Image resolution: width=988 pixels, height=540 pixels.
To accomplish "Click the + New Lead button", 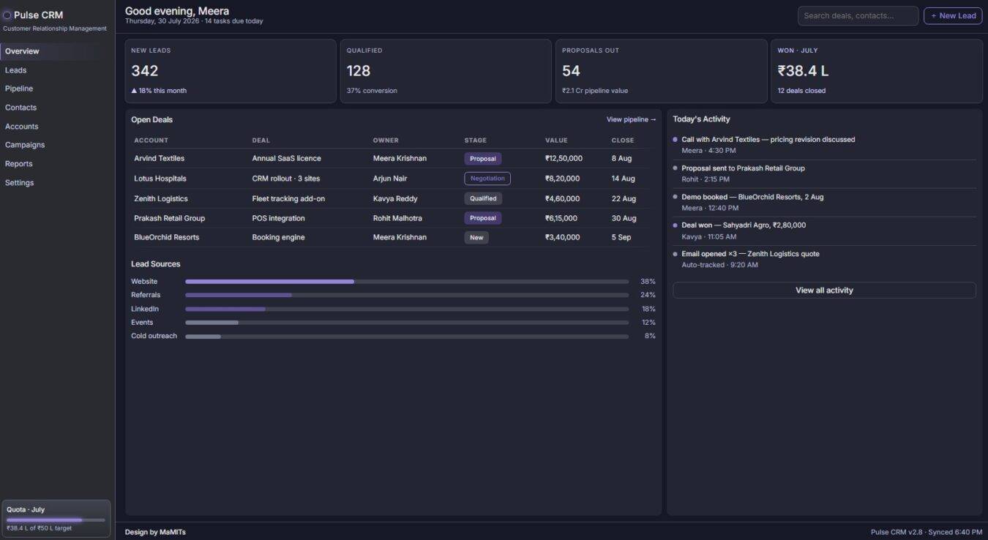I will 953,15.
